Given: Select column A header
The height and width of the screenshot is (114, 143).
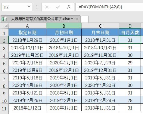Looking at the screenshot, I should [27, 26].
